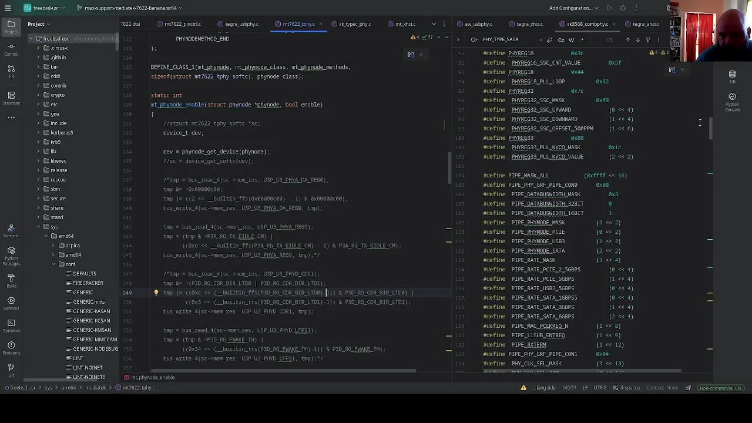Collapse the conf folder
The image size is (752, 423).
53,264
